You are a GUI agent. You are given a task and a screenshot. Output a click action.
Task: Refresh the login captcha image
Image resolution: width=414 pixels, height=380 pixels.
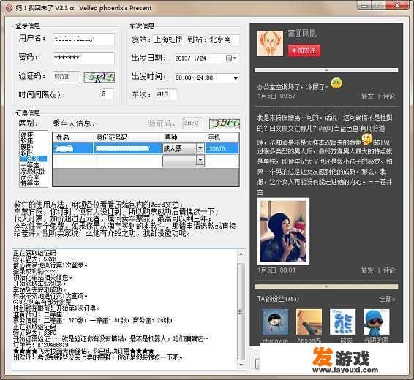tap(99, 77)
